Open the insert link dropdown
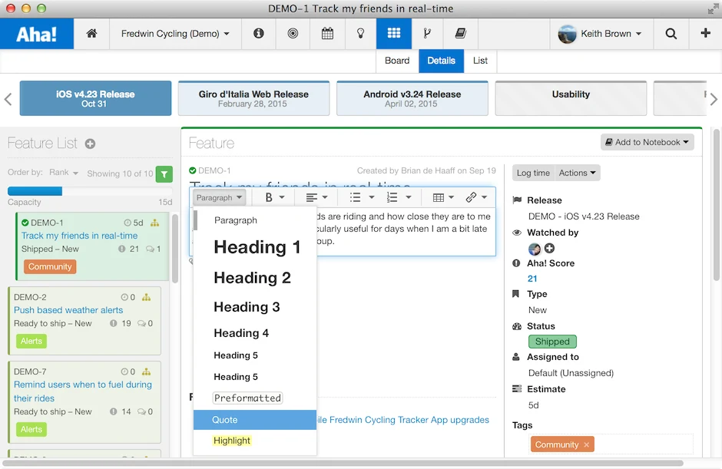Image resolution: width=722 pixels, height=469 pixels. point(476,198)
